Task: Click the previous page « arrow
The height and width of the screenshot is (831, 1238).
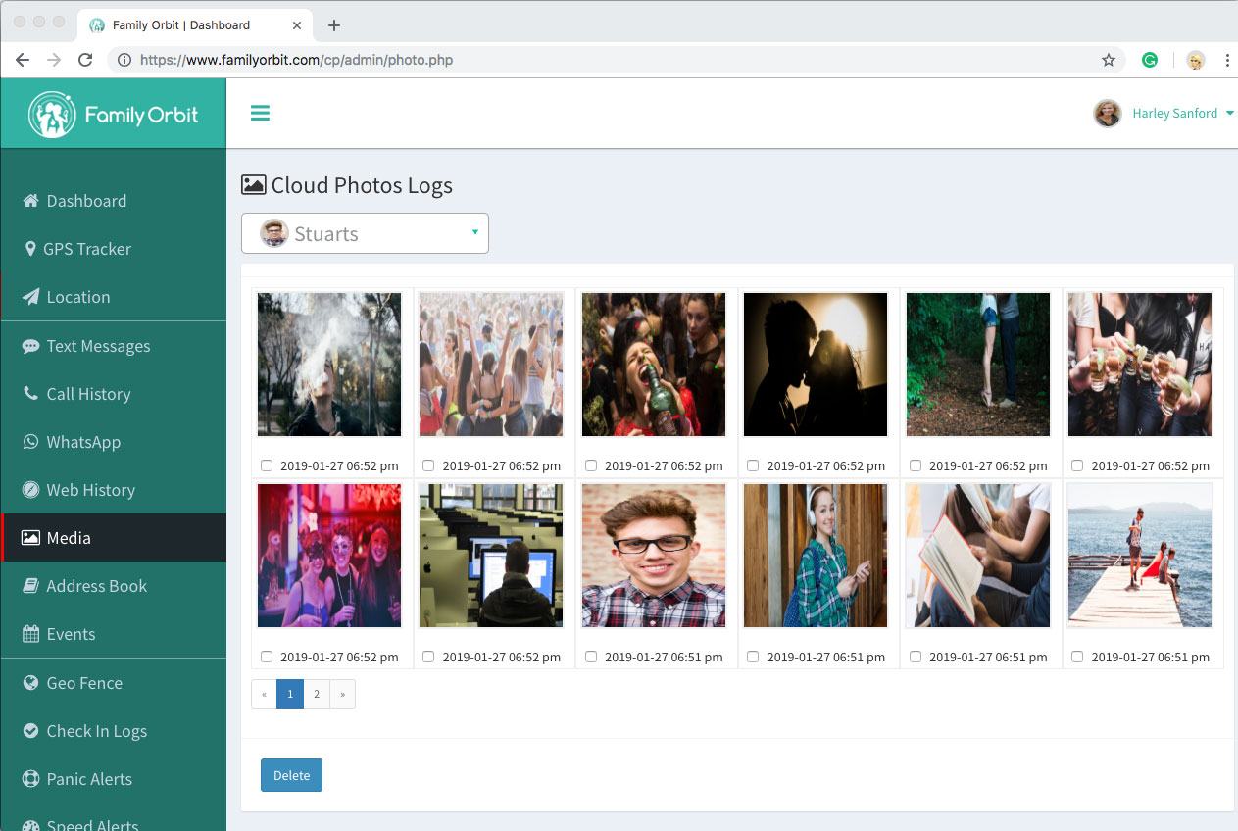Action: click(x=264, y=694)
